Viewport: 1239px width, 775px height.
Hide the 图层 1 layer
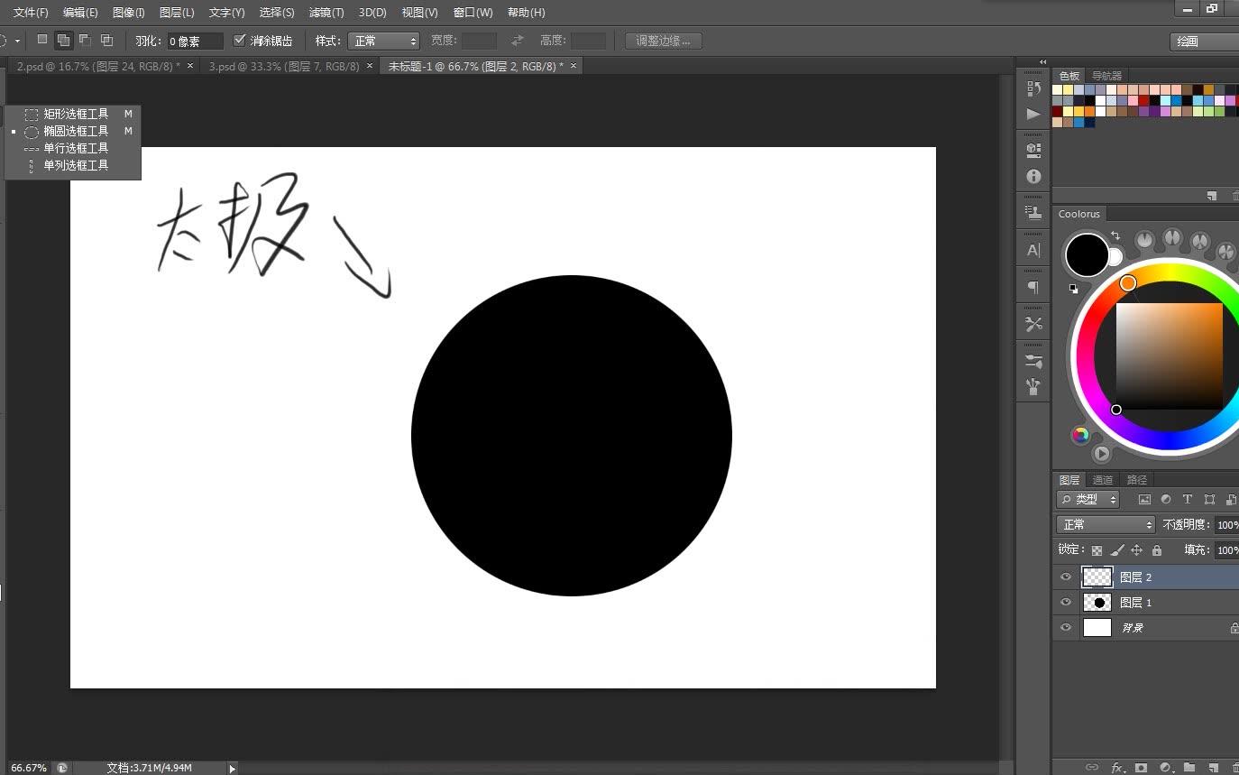point(1066,602)
